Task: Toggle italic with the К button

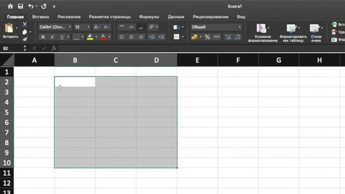Action: [x=52, y=37]
